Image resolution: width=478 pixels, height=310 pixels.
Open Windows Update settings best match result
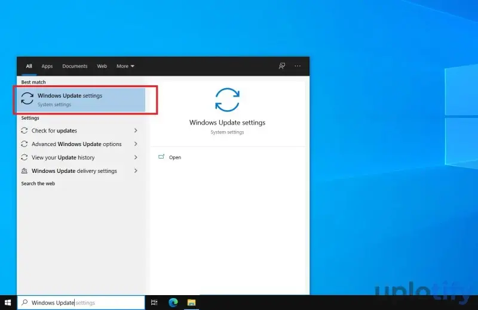click(x=81, y=100)
